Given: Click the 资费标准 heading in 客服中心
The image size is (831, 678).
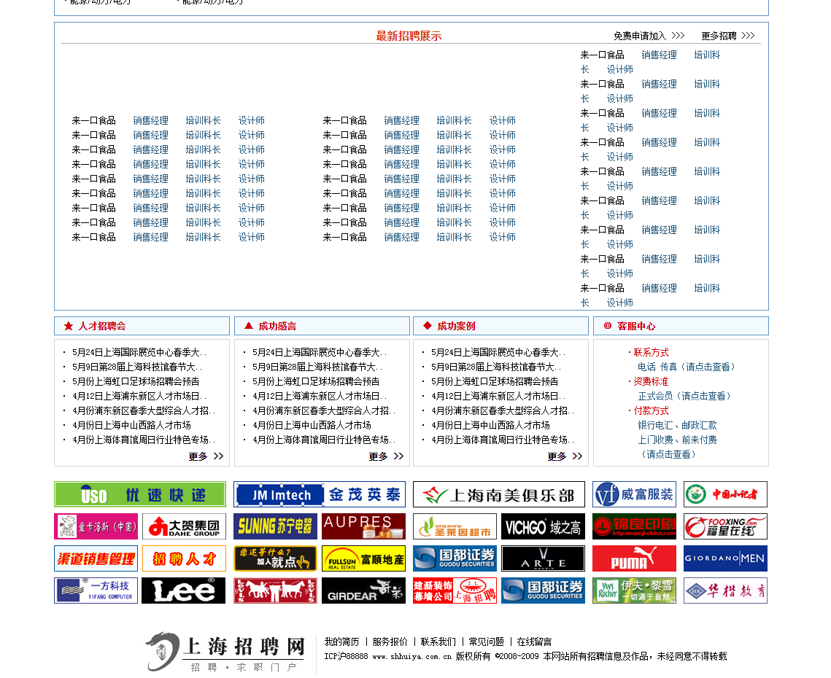Looking at the screenshot, I should (651, 381).
